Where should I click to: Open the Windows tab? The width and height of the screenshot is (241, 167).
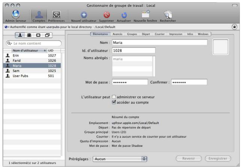click(203, 34)
